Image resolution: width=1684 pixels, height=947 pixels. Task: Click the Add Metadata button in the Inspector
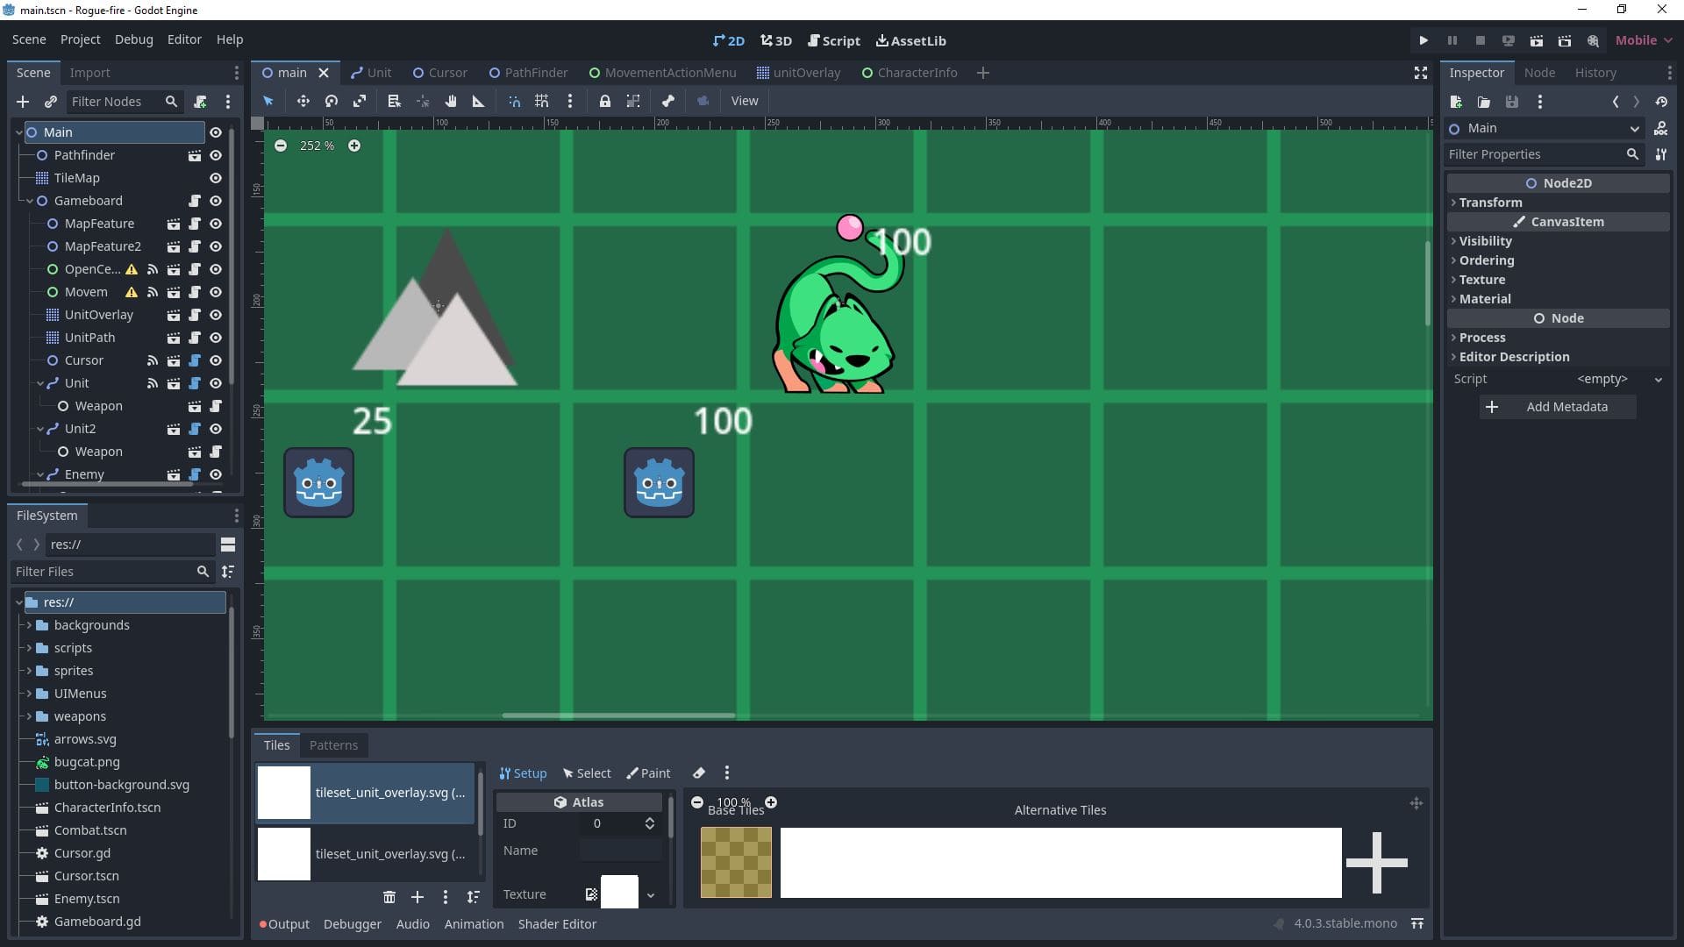(1557, 406)
